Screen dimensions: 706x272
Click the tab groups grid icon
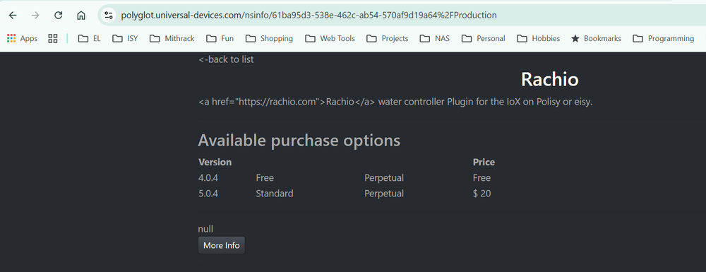click(53, 39)
